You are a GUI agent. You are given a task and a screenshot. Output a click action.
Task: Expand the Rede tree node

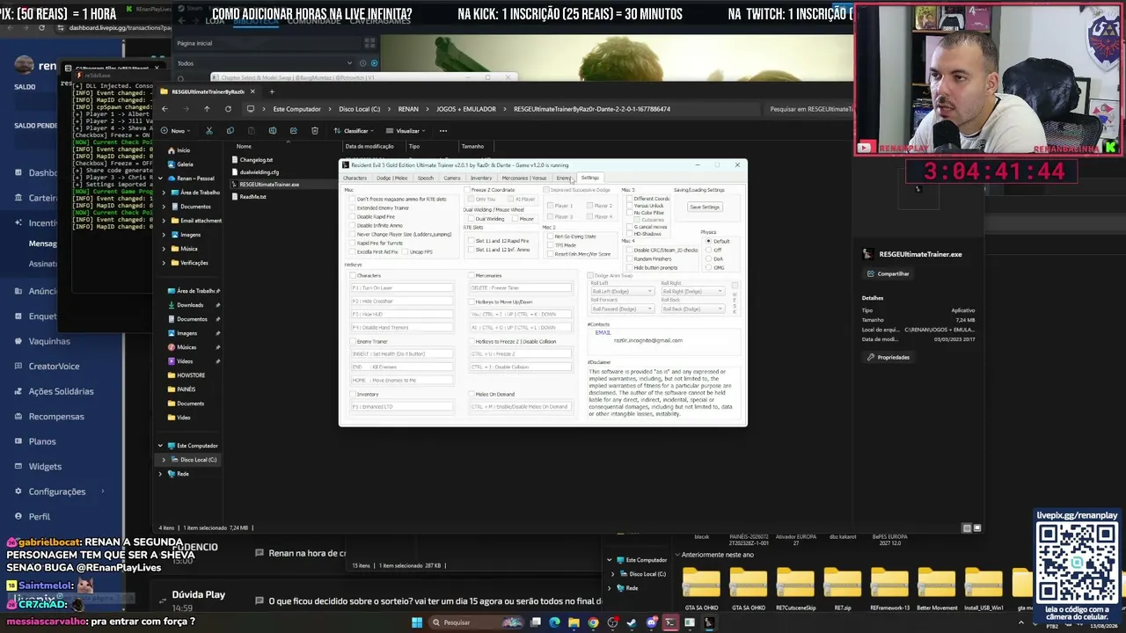160,474
